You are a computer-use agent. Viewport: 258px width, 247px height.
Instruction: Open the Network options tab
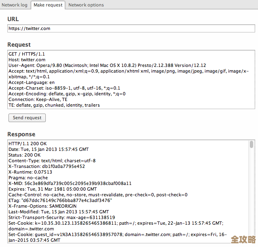coord(86,5)
